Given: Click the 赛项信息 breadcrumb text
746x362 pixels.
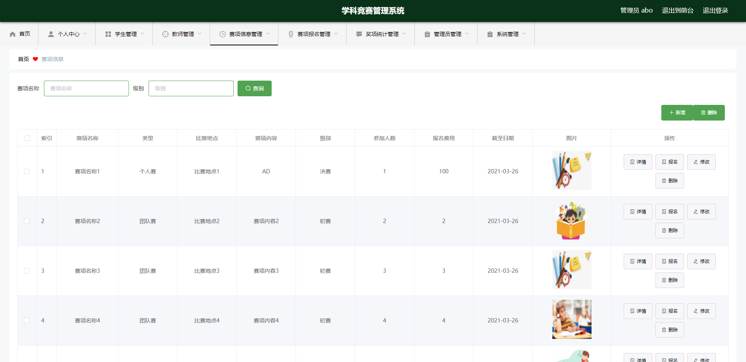Looking at the screenshot, I should click(x=53, y=59).
